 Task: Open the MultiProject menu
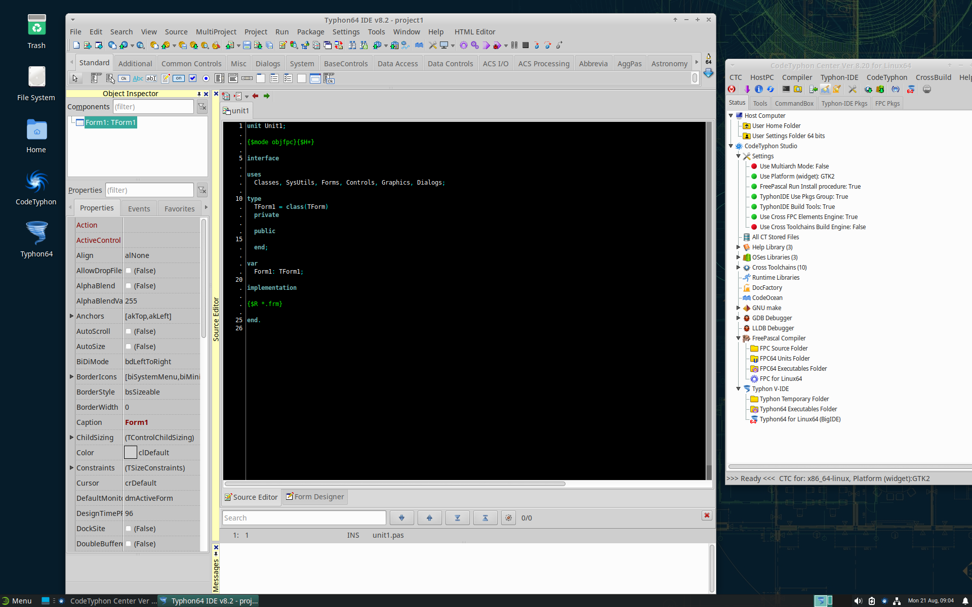point(216,32)
